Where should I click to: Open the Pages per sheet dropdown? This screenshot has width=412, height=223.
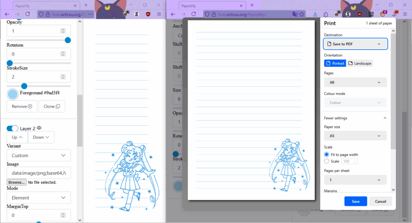(x=355, y=180)
